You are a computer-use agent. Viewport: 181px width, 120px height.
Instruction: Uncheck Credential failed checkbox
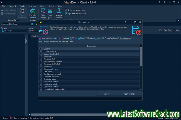click(41, 79)
